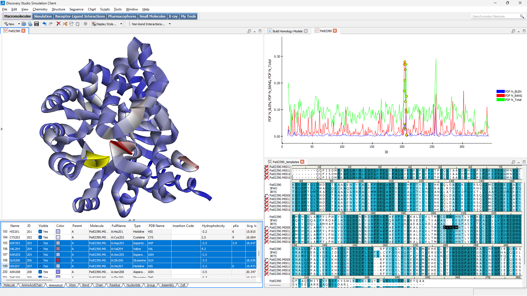
Task: Close the Patl2390 3D view tab
Action: click(24, 31)
